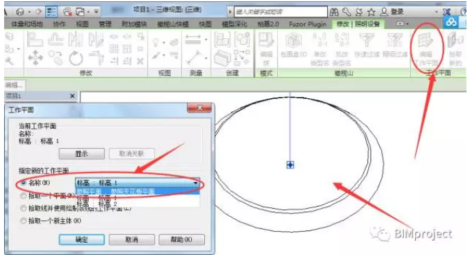Select the Rotate tool icon

pos(76,58)
